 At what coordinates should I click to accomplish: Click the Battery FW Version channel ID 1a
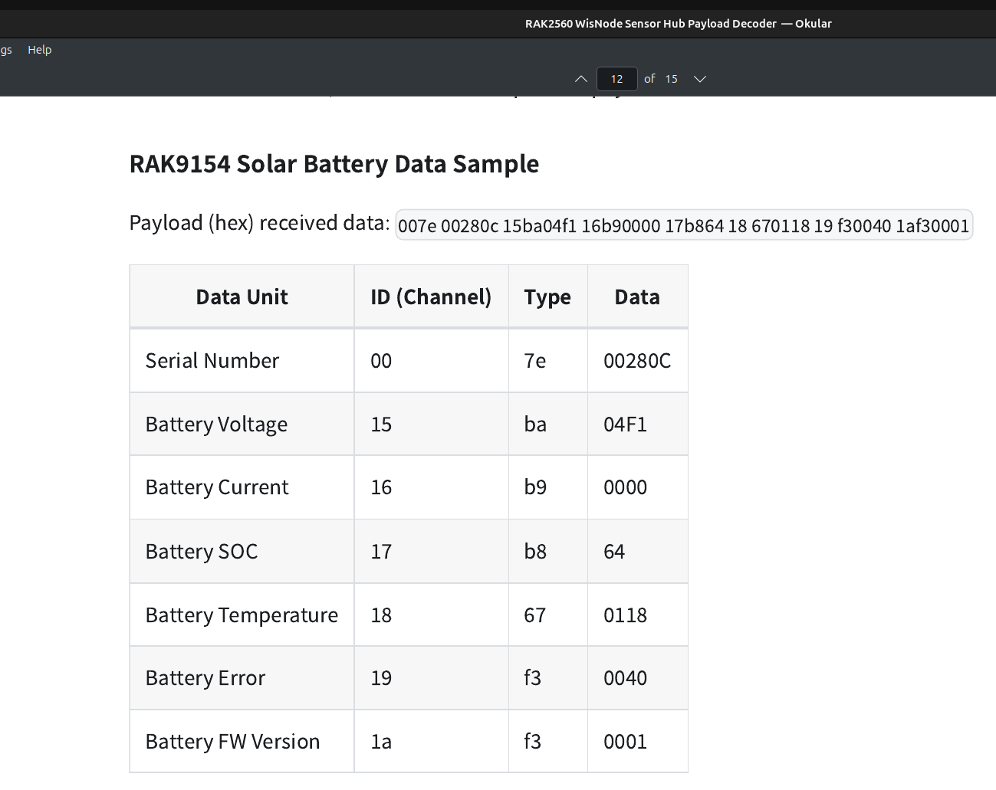coord(381,742)
